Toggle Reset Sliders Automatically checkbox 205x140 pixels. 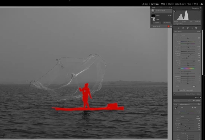pyautogui.click(x=178, y=90)
